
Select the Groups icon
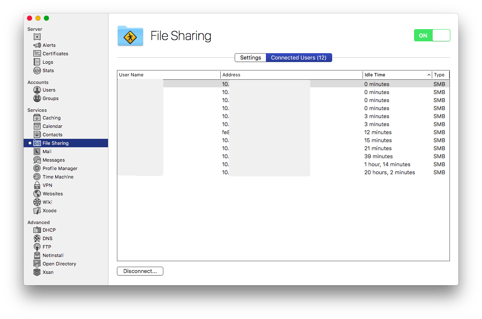point(37,98)
